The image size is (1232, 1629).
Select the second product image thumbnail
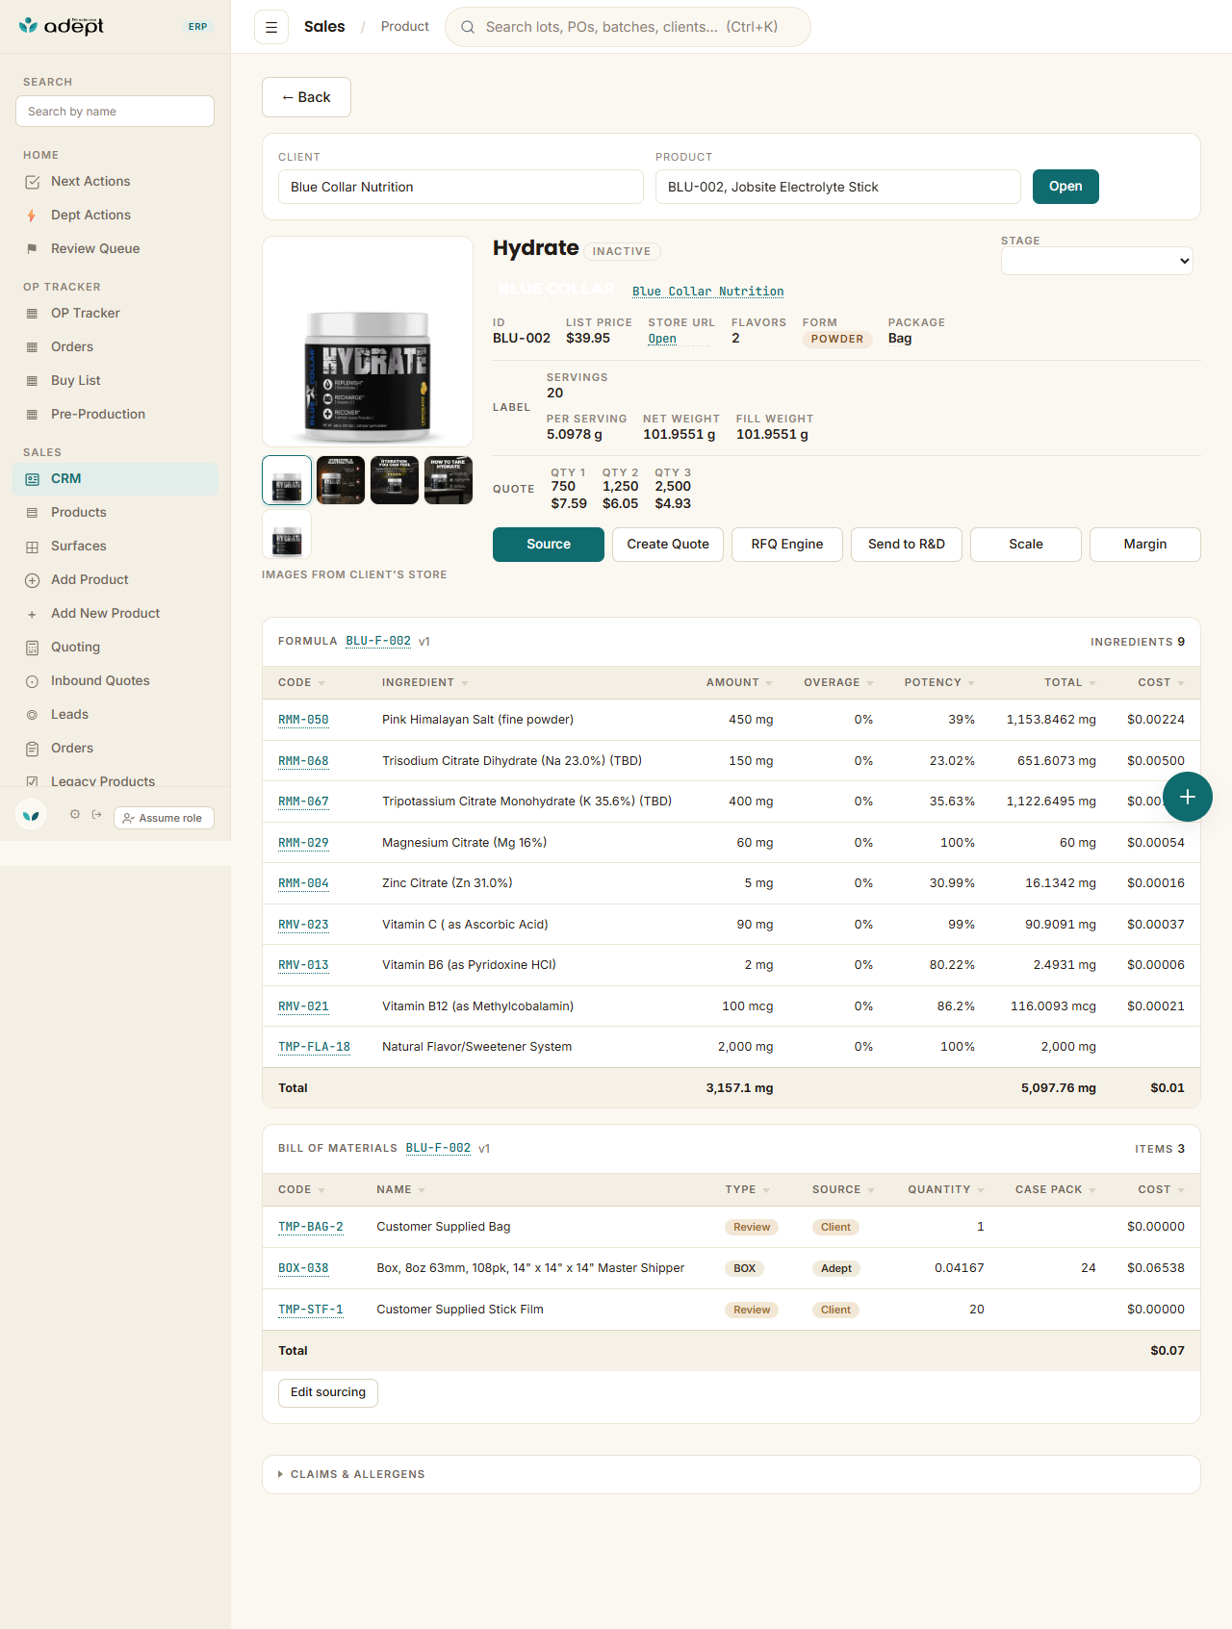[341, 480]
